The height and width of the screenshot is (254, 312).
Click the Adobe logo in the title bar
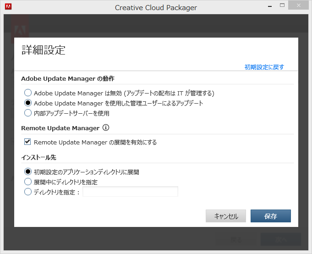(x=8, y=6)
